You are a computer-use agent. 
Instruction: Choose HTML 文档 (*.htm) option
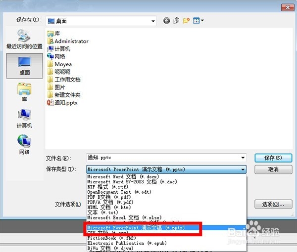pyautogui.click(x=166, y=208)
